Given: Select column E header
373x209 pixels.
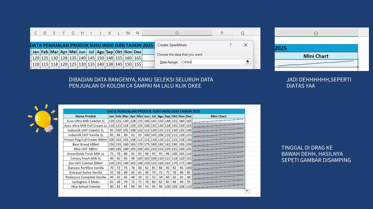Looking at the screenshot, I should point(54,33).
